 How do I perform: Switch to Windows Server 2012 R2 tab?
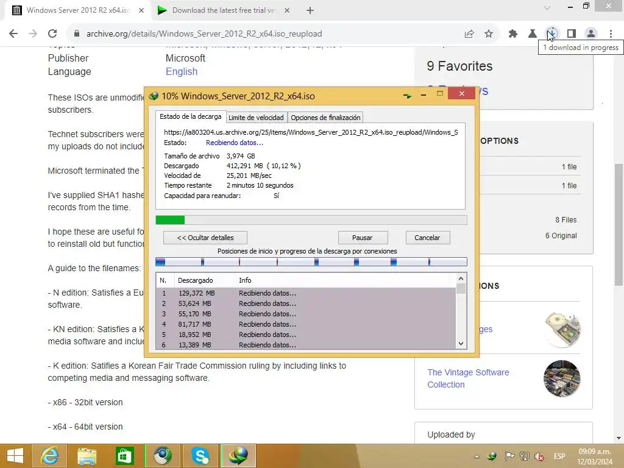[78, 10]
